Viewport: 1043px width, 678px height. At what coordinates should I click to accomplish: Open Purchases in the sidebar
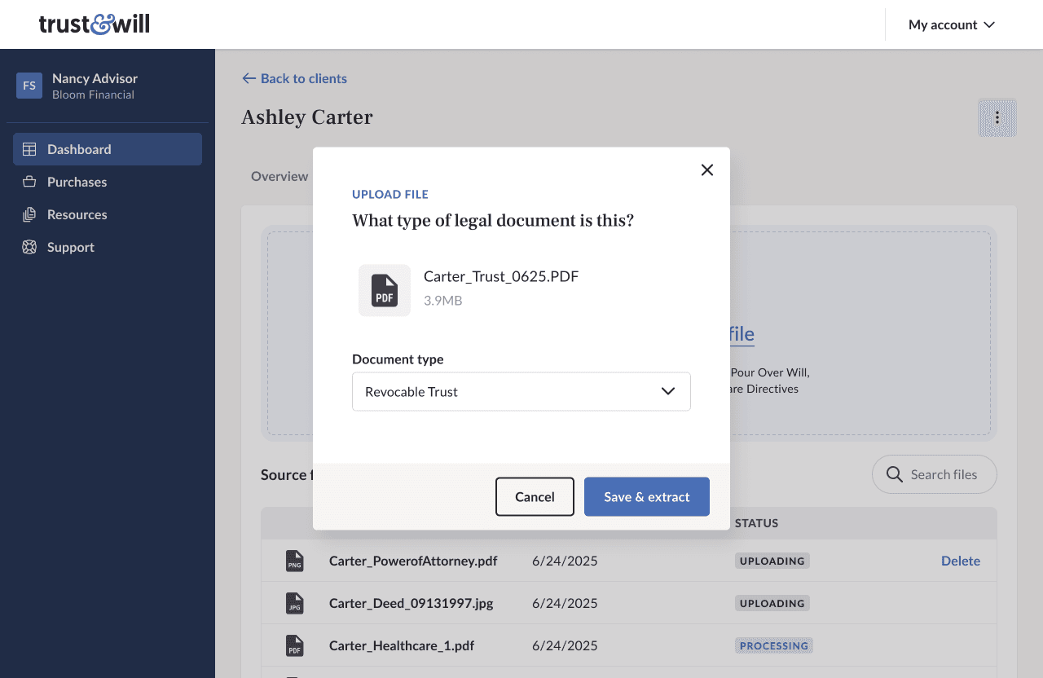pos(77,182)
